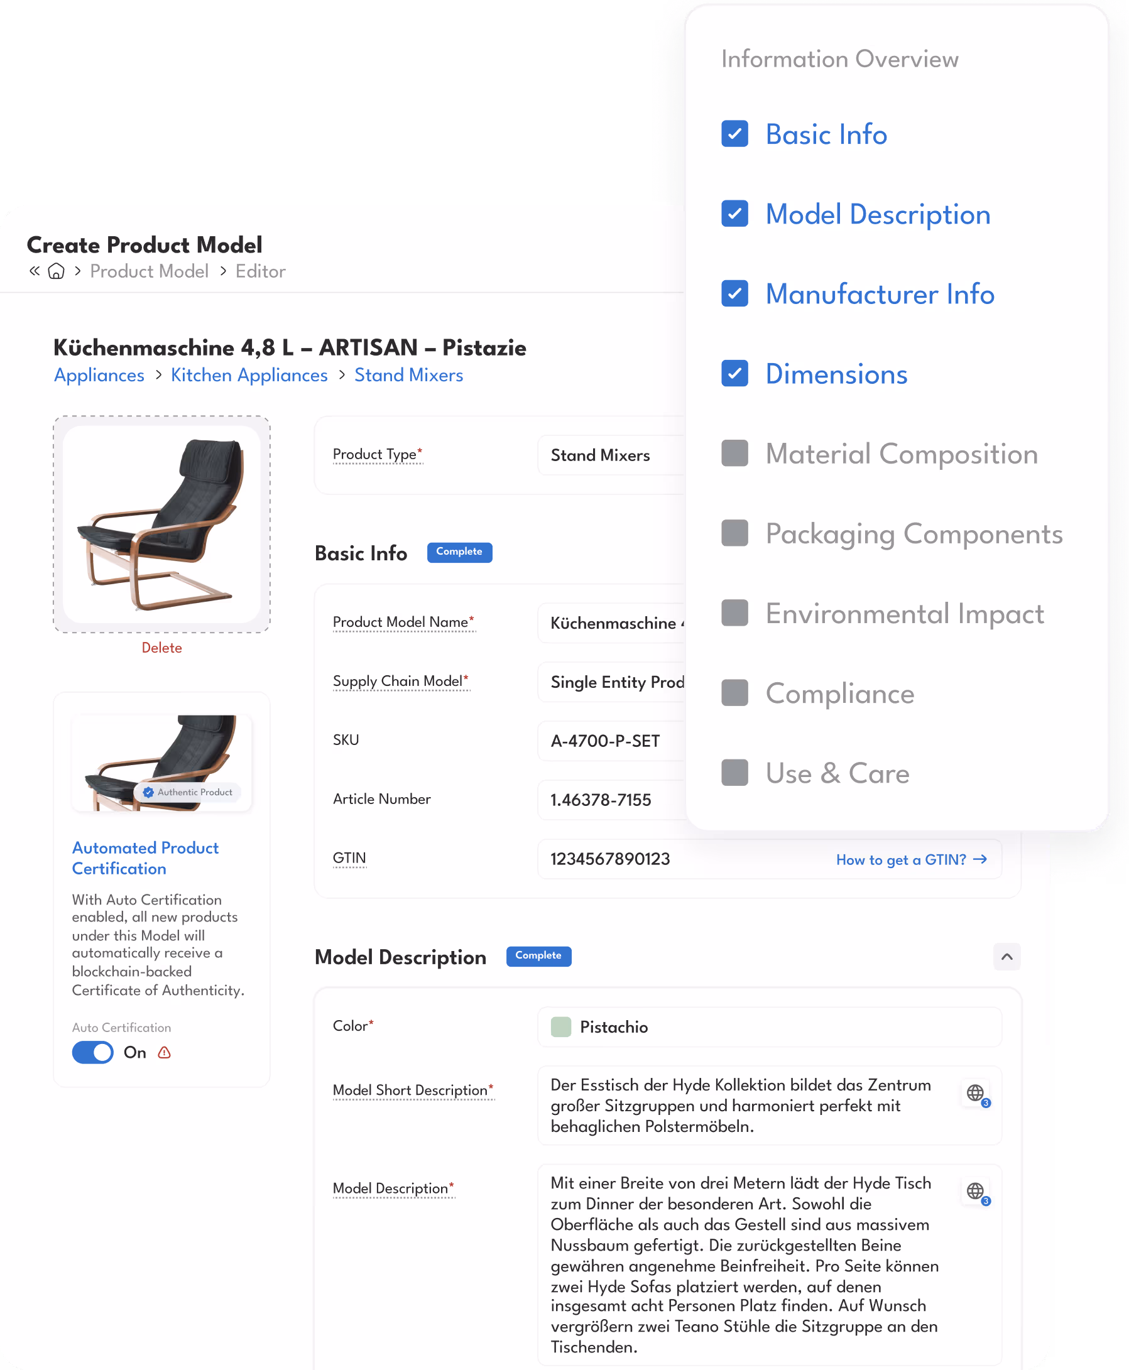Click the double-chevron back icon

[x=35, y=271]
